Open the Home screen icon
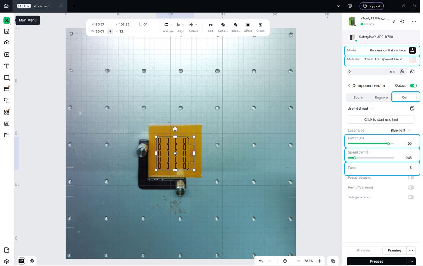Image resolution: width=423 pixels, height=266 pixels. 6,6
